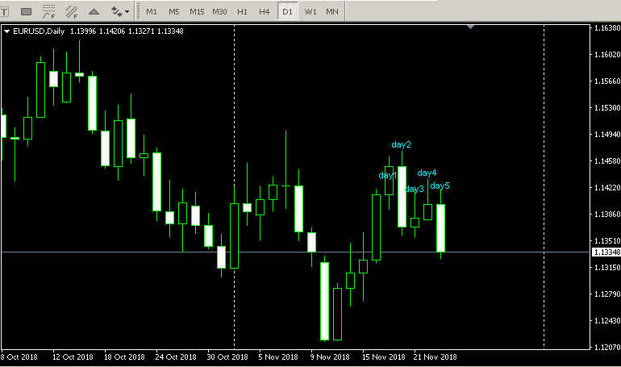Select the day4 text label
The width and height of the screenshot is (621, 367).
(427, 173)
